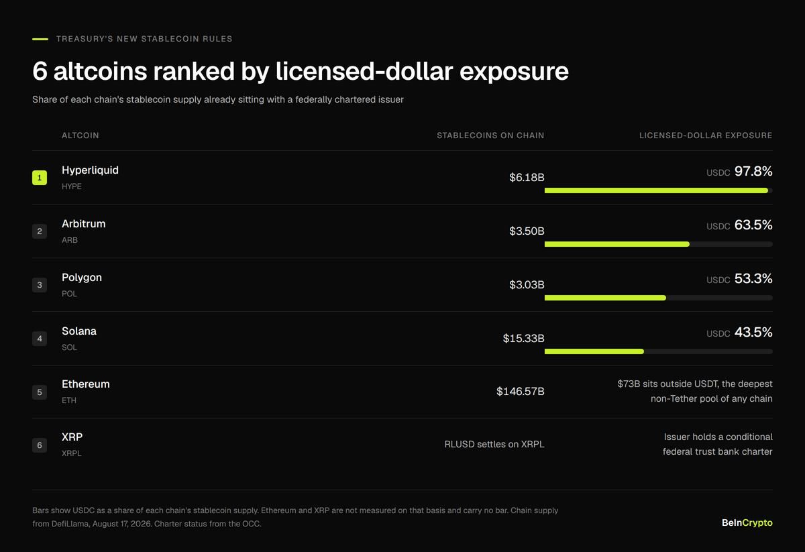Click the LICENSED-DOLLAR EXPOSURE column header
Viewport: 805px width, 552px height.
(x=706, y=135)
